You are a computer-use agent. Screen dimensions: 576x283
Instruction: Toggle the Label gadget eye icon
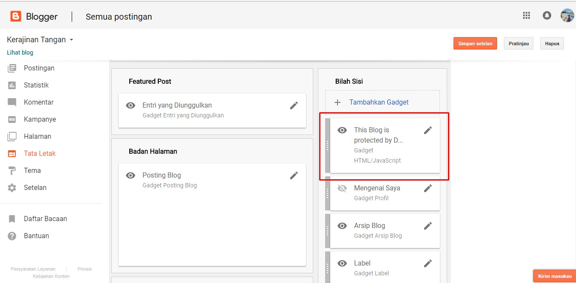pyautogui.click(x=342, y=263)
